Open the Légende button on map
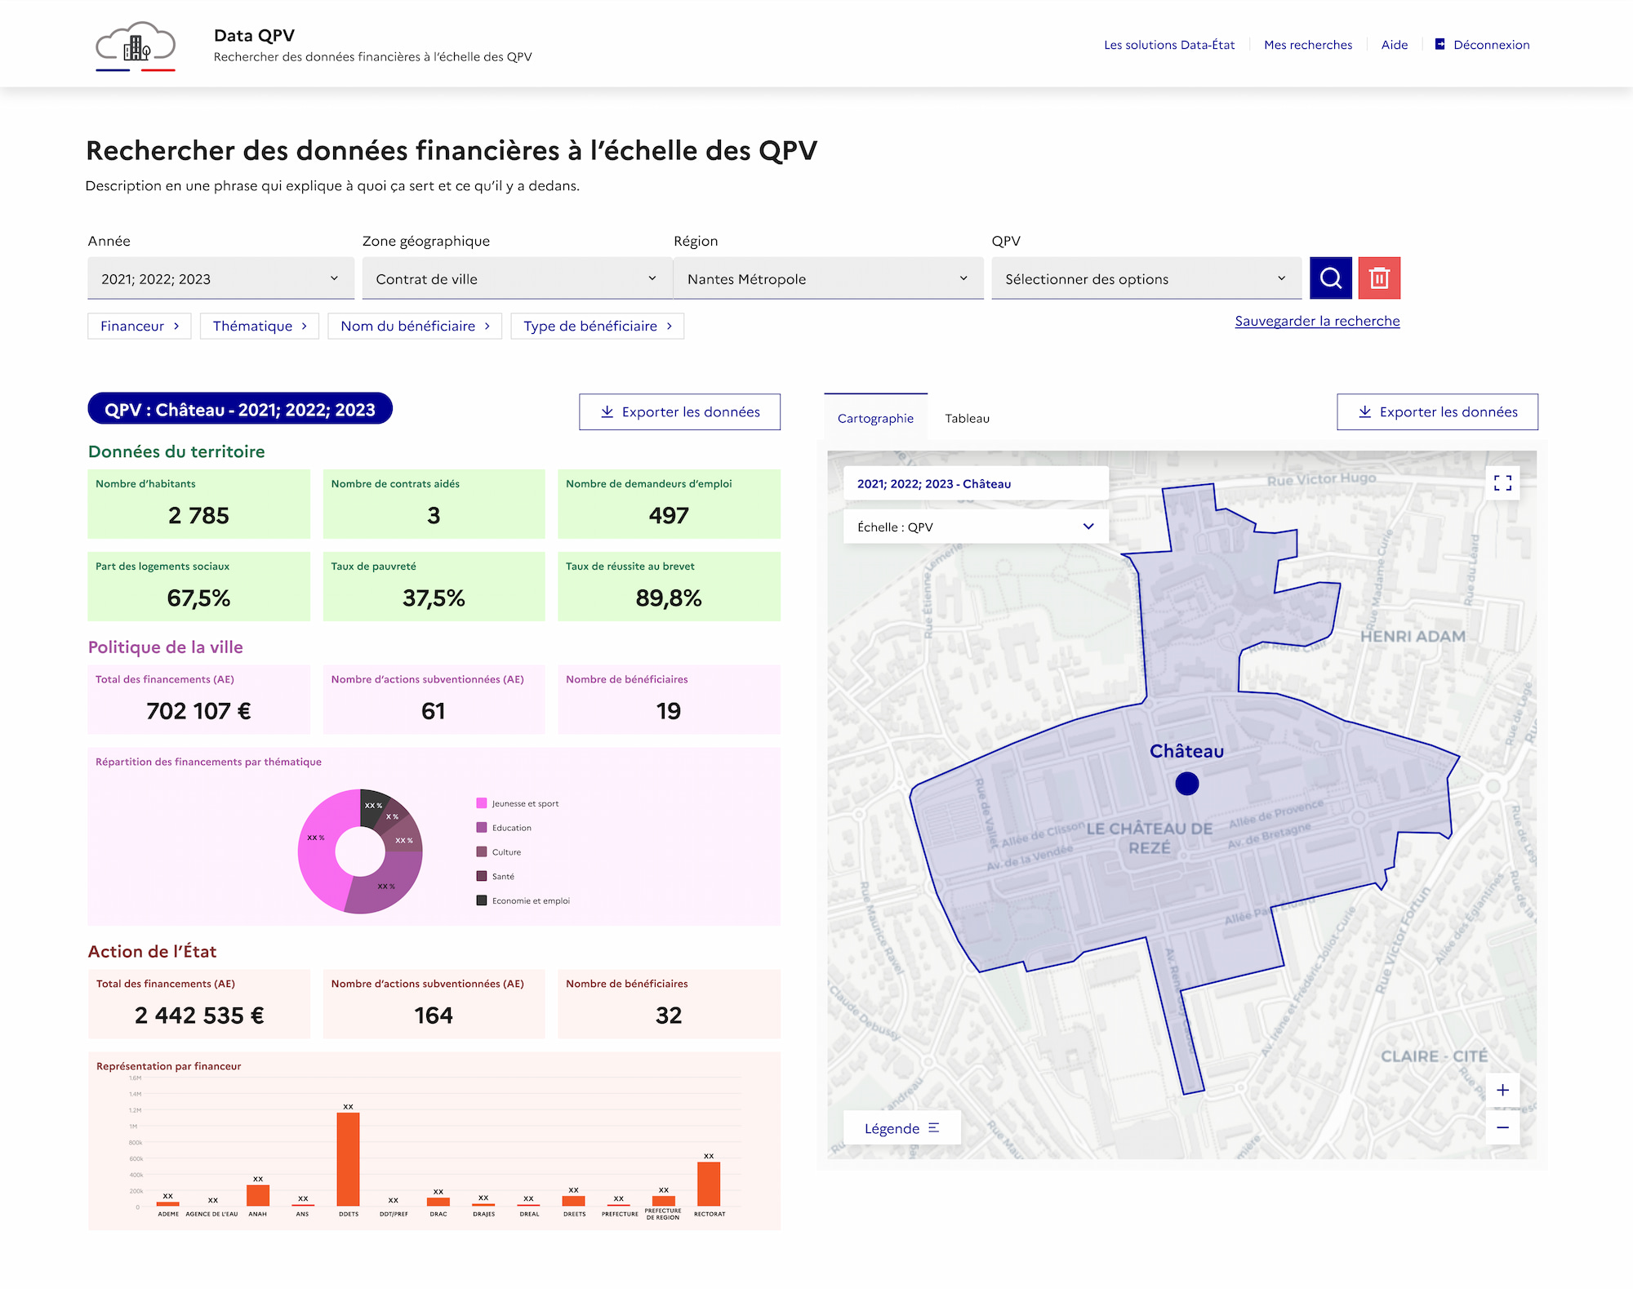1633x1289 pixels. tap(901, 1127)
